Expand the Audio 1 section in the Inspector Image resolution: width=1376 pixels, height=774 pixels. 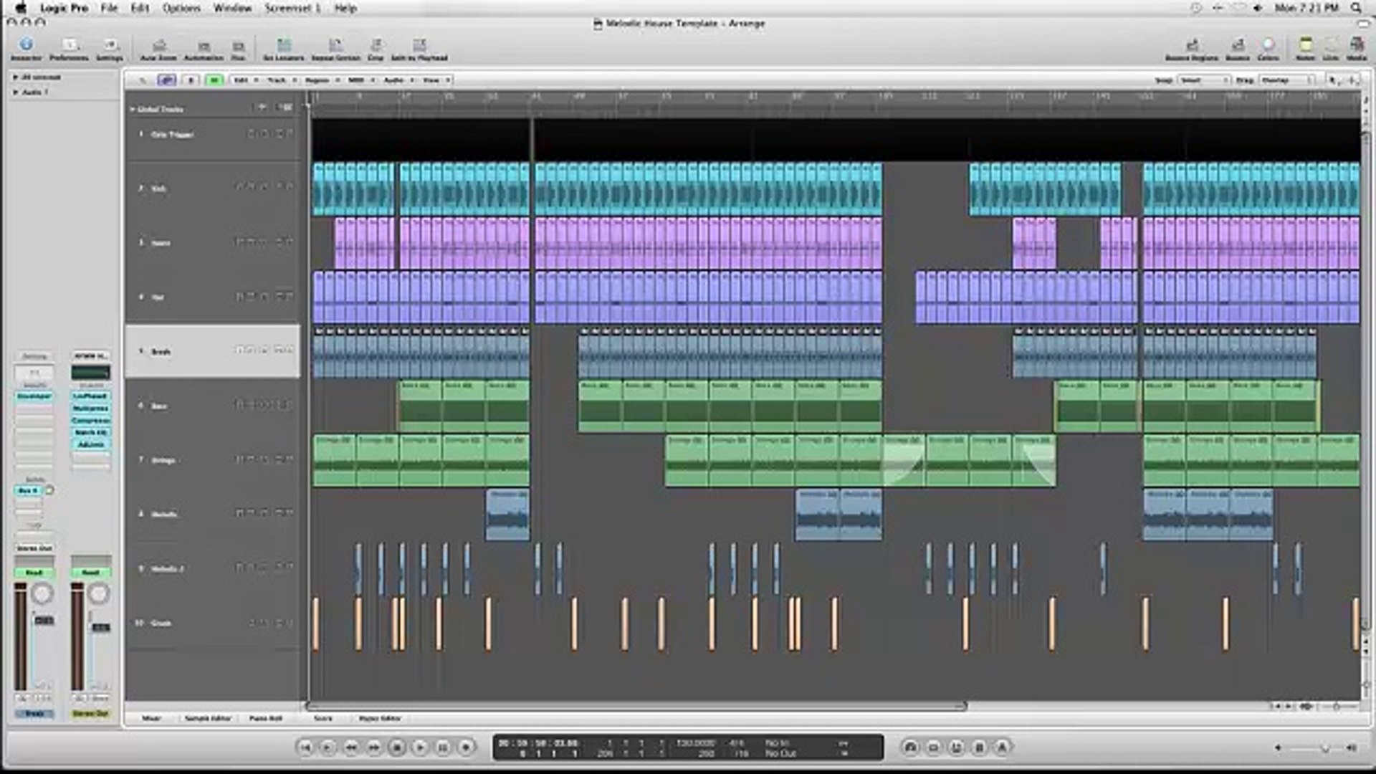(x=16, y=92)
